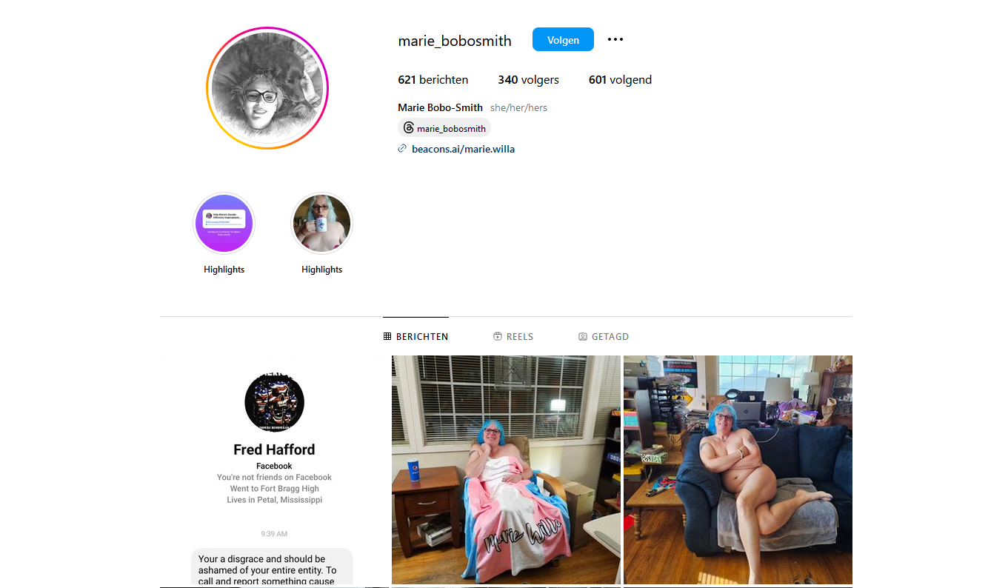1008x588 pixels.
Task: Open the marie_bobosmith Threads badge
Action: pos(444,128)
